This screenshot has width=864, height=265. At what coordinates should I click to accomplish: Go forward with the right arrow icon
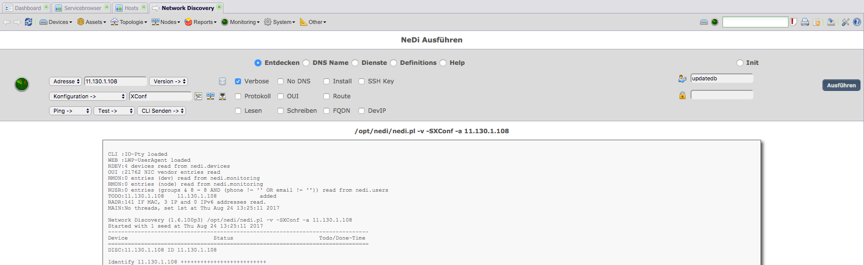pos(17,22)
